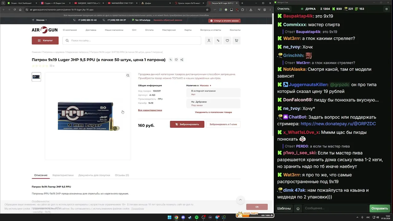This screenshot has height=221, width=393.
Task: Zoom the product image with magnifier icon
Action: (128, 76)
